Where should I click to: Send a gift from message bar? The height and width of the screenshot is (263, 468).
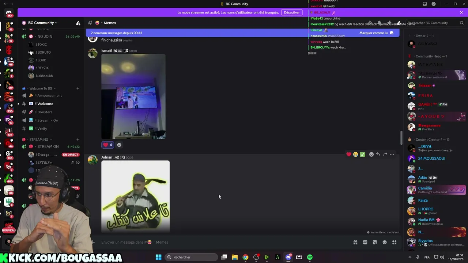pyautogui.click(x=355, y=242)
